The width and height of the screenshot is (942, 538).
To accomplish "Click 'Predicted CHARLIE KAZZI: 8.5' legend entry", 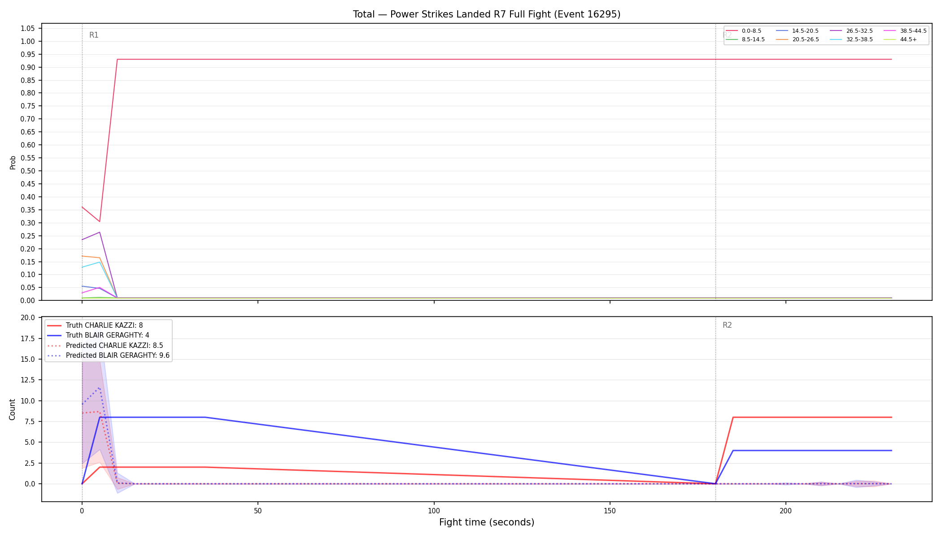I will [105, 346].
